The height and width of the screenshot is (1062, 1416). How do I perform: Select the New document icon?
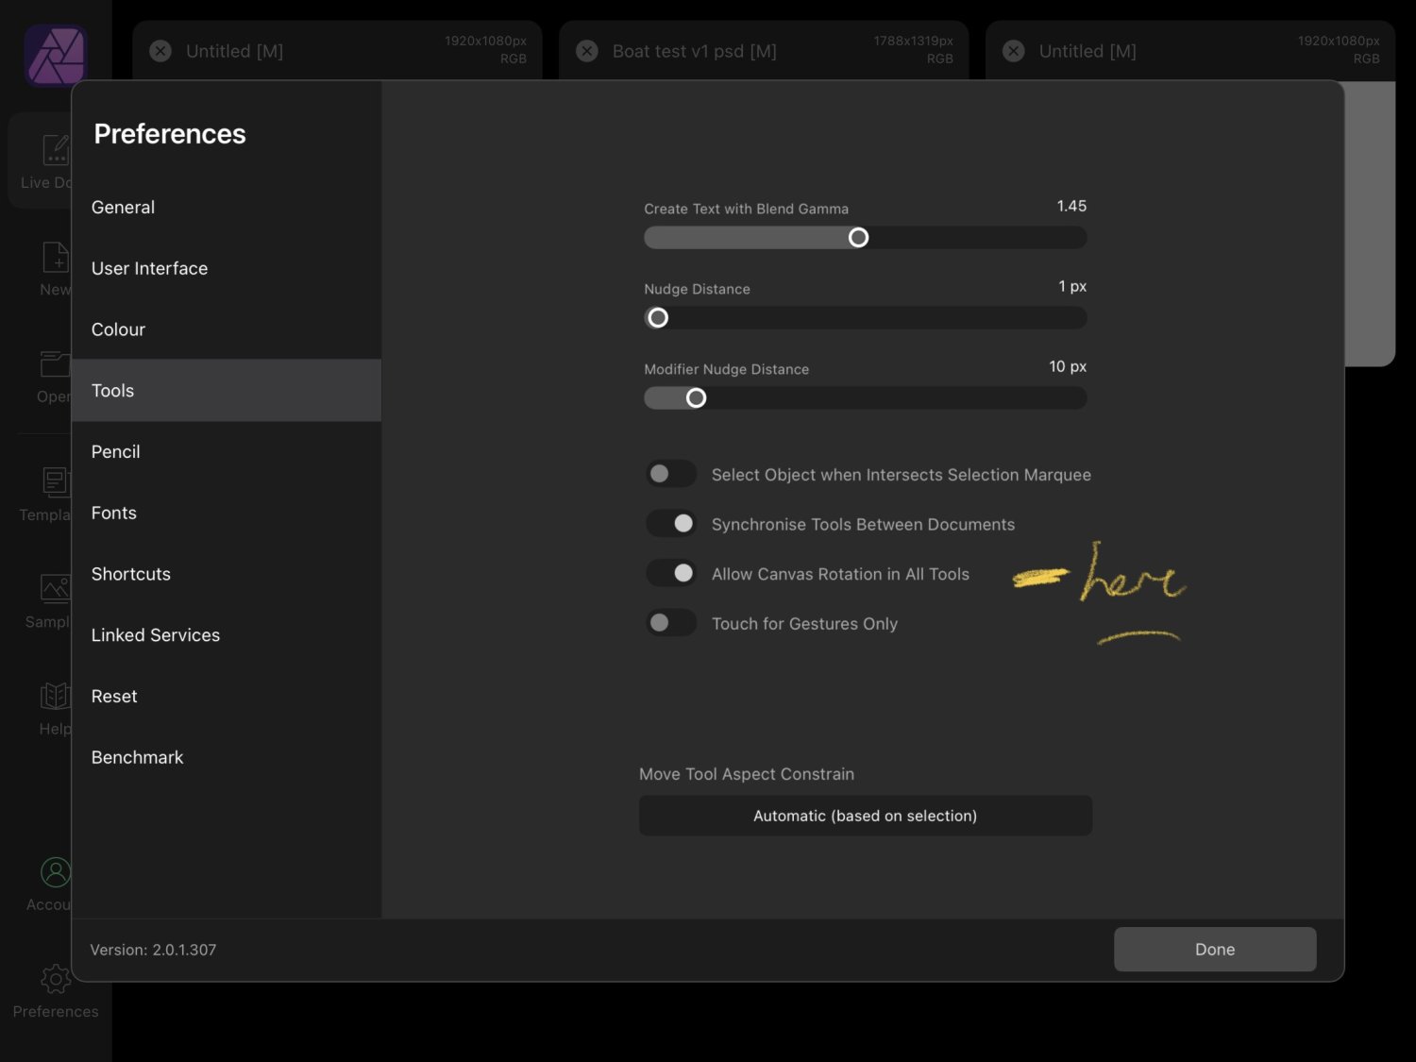click(54, 257)
